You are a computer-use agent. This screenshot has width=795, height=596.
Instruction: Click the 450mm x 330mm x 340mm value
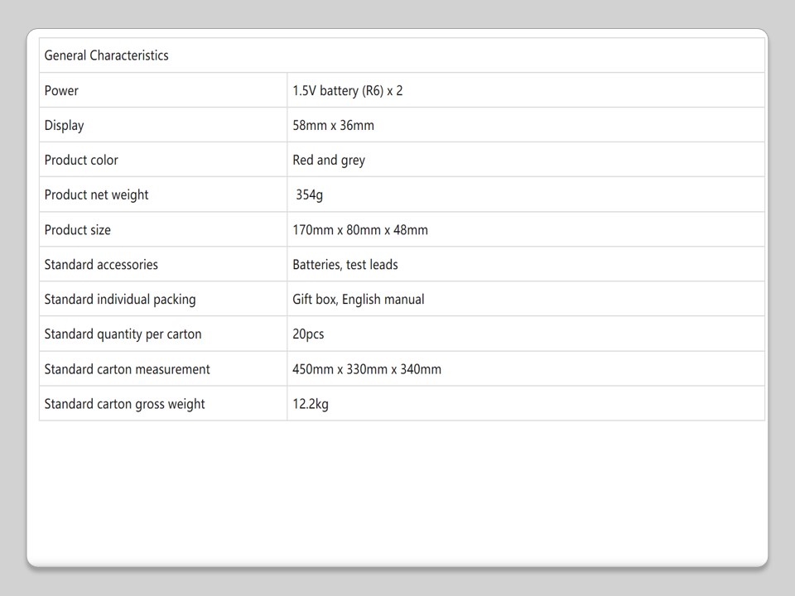click(367, 369)
